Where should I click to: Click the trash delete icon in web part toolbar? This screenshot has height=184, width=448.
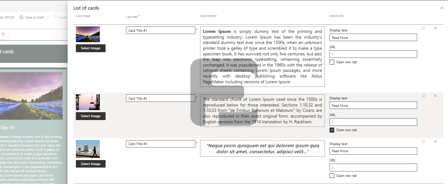pyautogui.click(x=3, y=35)
